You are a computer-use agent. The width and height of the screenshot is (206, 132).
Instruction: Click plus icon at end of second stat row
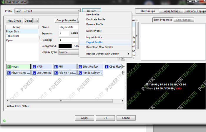click(124, 73)
